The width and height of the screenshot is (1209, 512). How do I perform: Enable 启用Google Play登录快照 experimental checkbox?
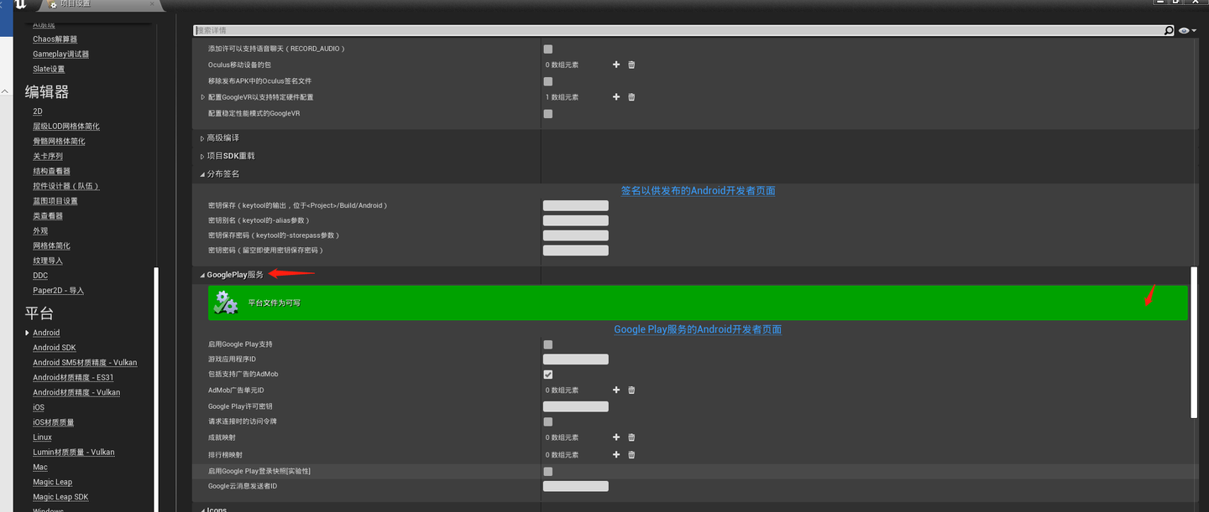tap(548, 472)
